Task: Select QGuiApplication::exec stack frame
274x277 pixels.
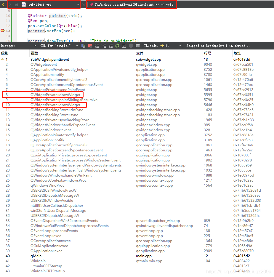Action: pos(137,246)
